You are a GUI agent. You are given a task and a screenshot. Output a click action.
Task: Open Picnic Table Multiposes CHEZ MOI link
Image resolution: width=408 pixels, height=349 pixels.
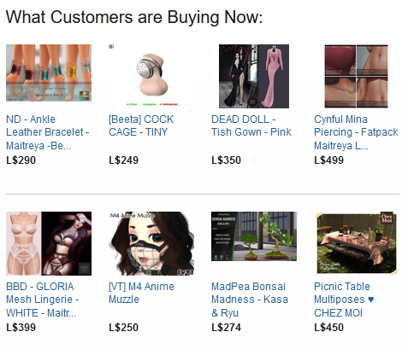(x=344, y=300)
